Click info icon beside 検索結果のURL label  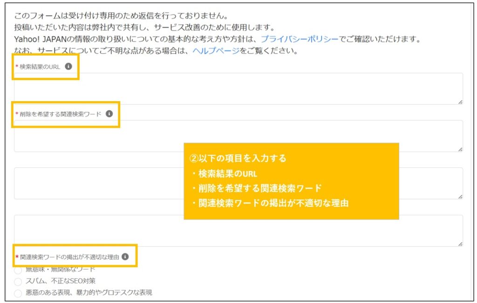tap(68, 67)
